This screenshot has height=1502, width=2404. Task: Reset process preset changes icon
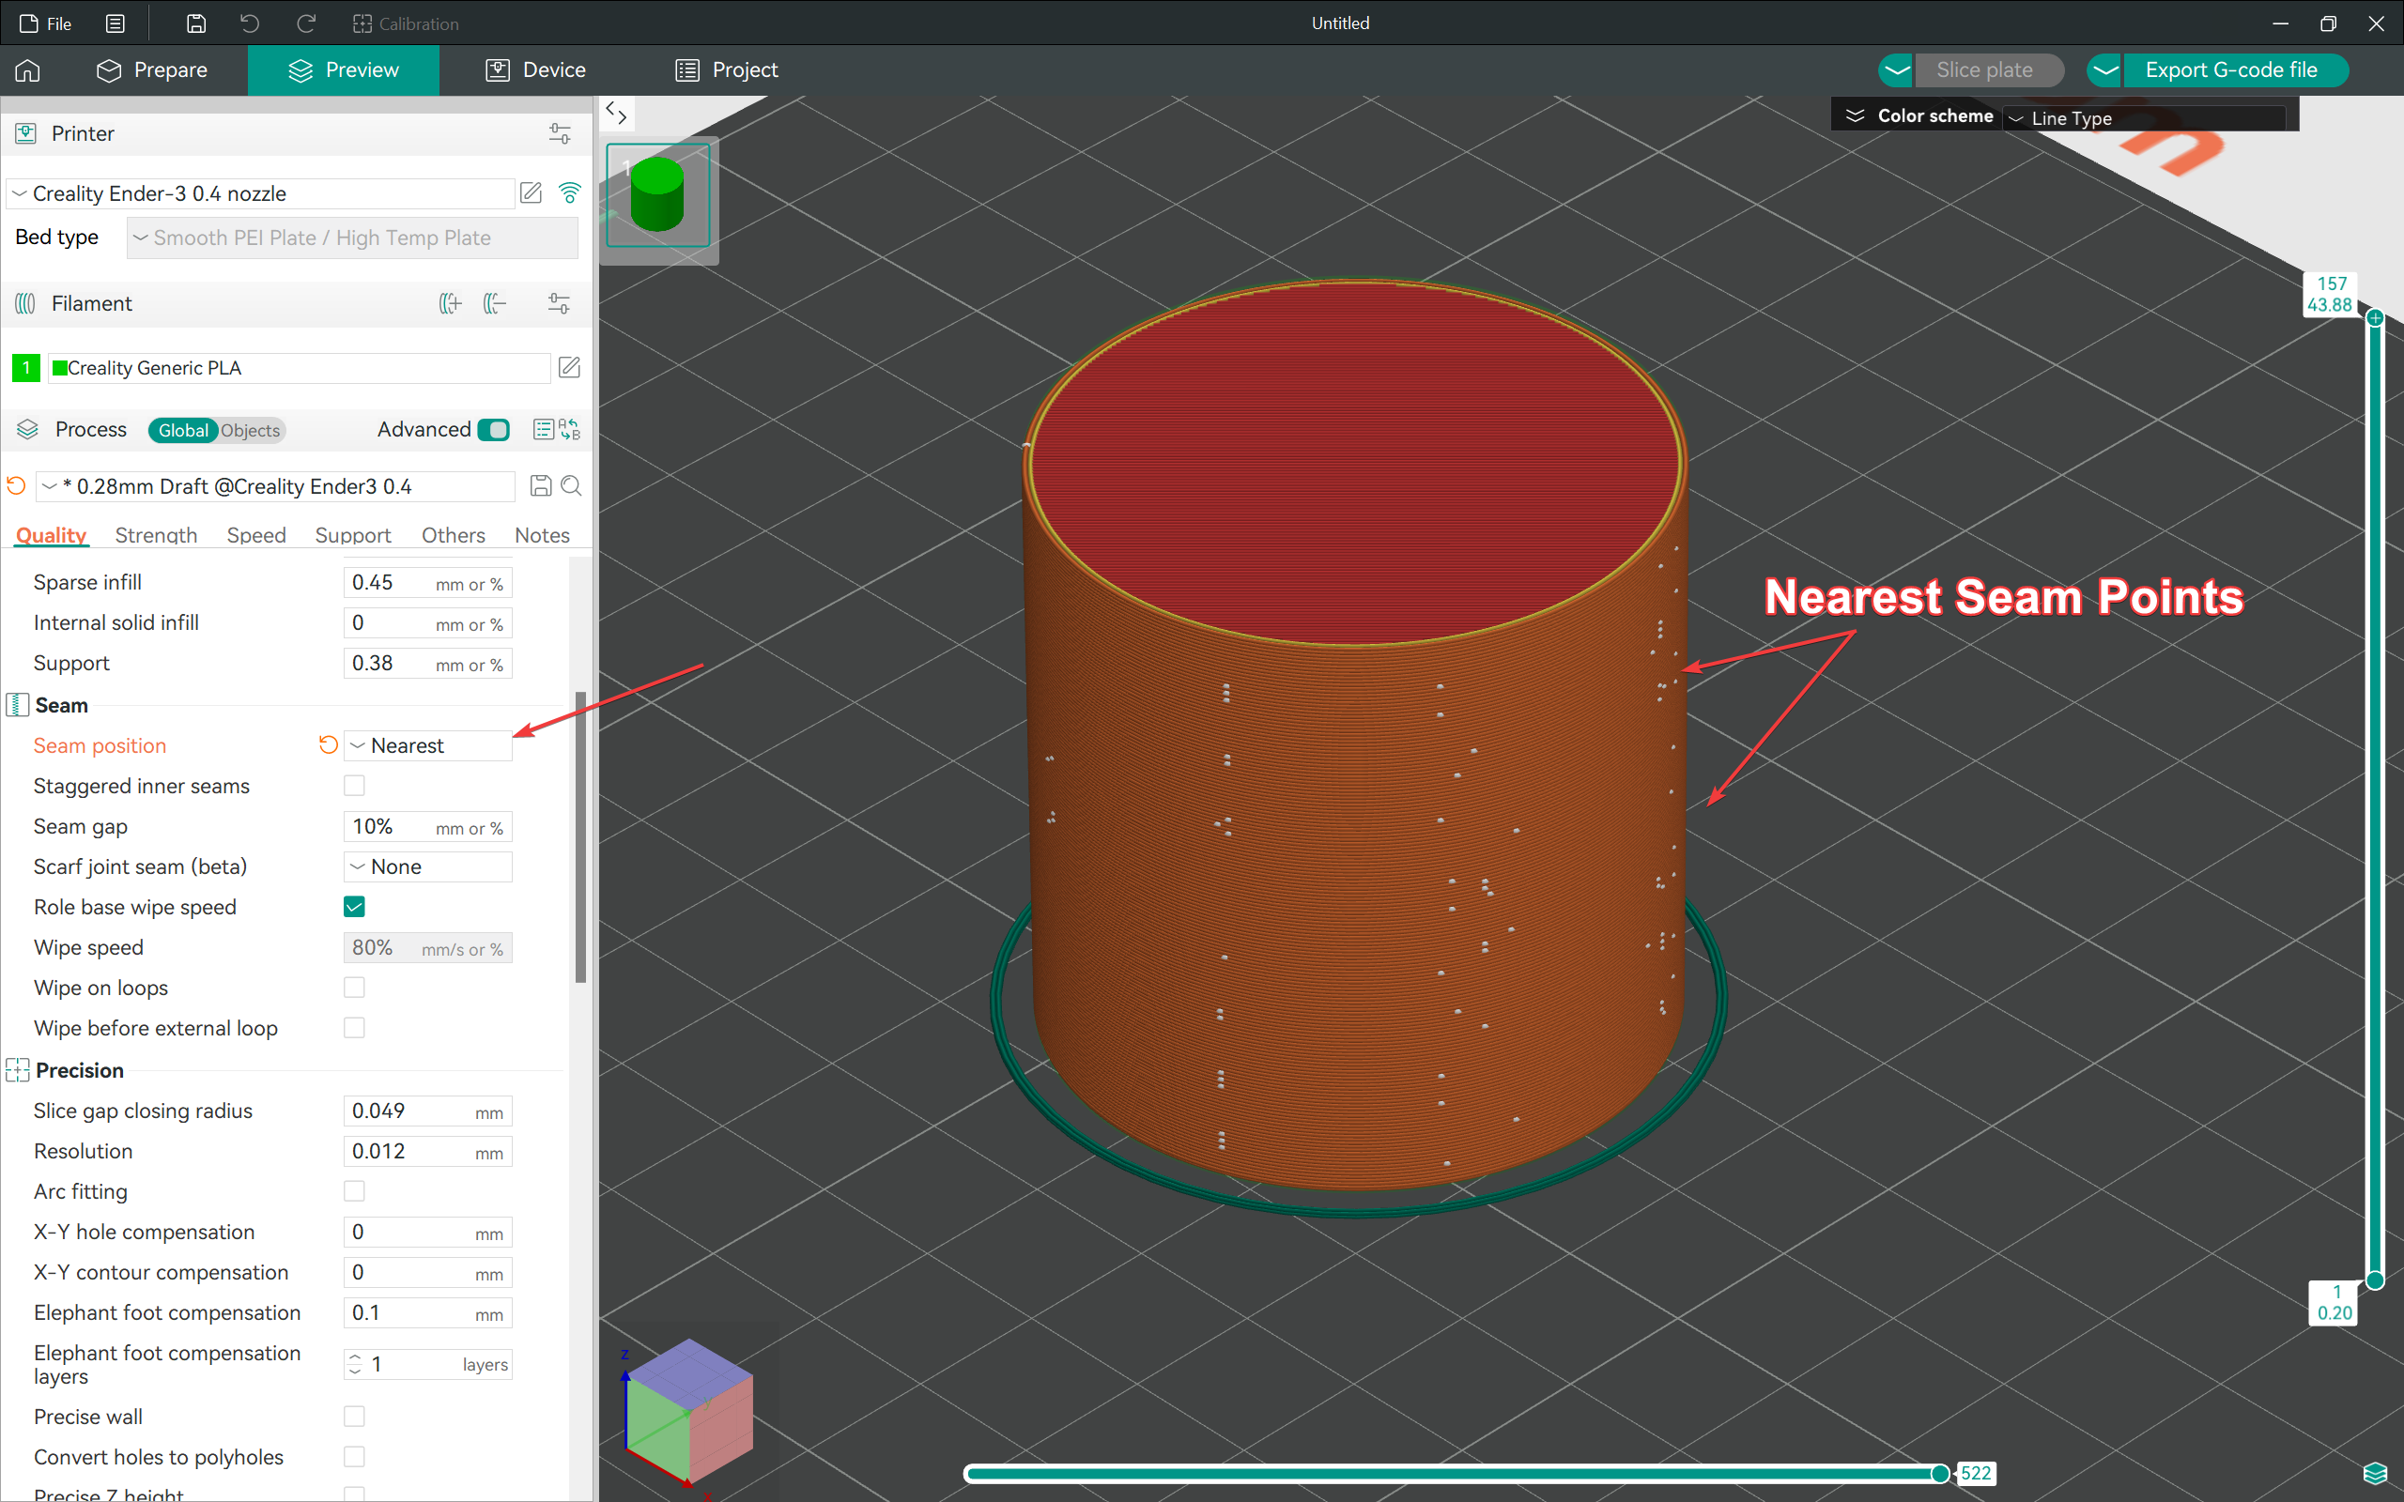click(17, 485)
